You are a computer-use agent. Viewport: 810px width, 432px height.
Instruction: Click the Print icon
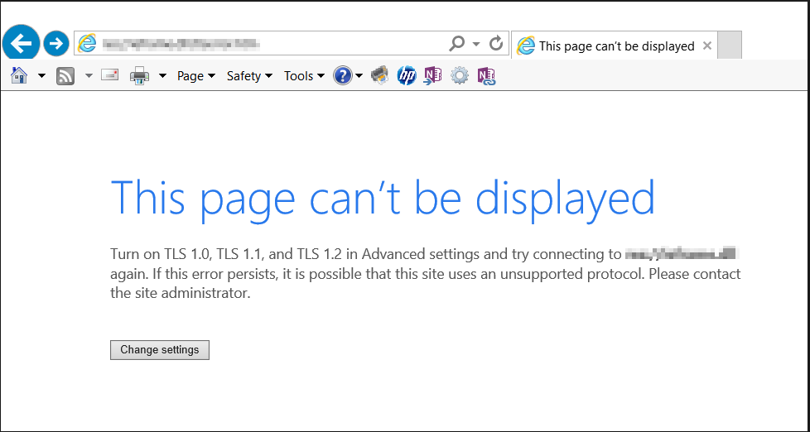(x=139, y=76)
